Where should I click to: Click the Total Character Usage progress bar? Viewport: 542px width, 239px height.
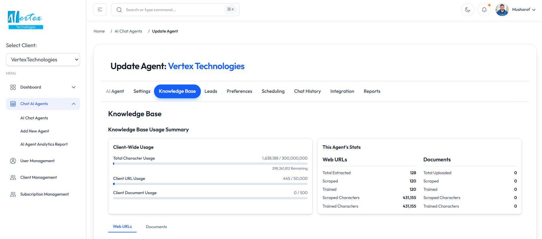tap(210, 164)
